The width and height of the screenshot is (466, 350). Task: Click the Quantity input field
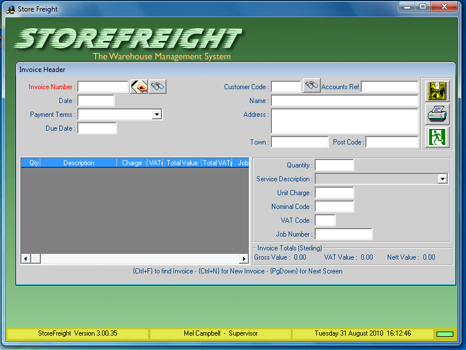334,165
